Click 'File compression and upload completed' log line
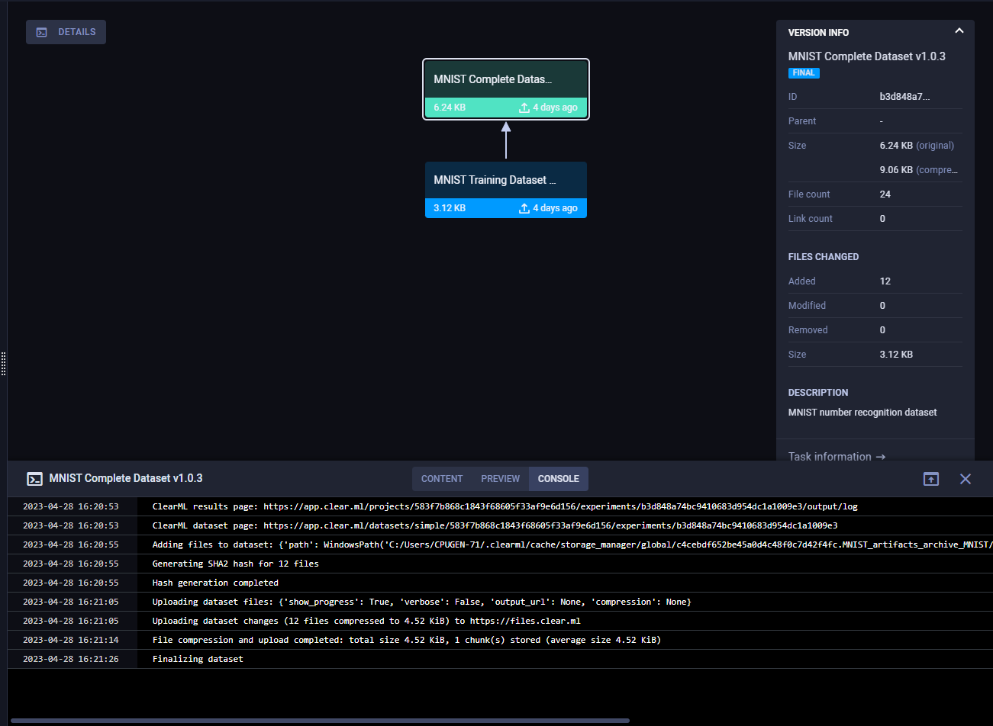Screen dimensions: 993x726 (x=406, y=640)
